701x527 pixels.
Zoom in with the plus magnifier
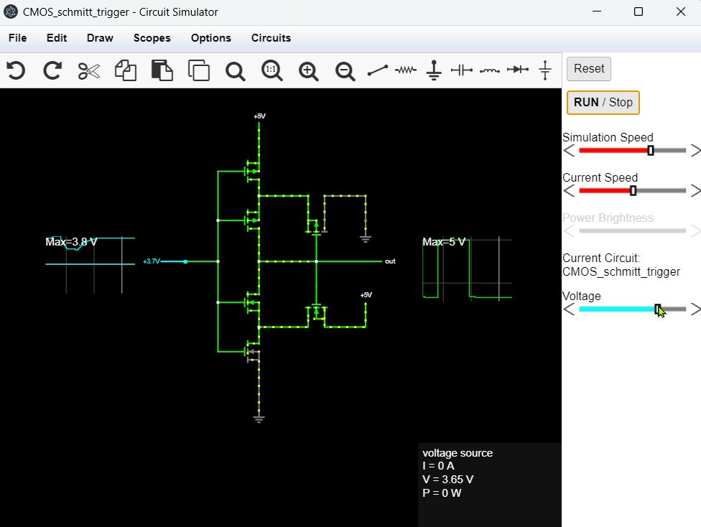[x=309, y=70]
